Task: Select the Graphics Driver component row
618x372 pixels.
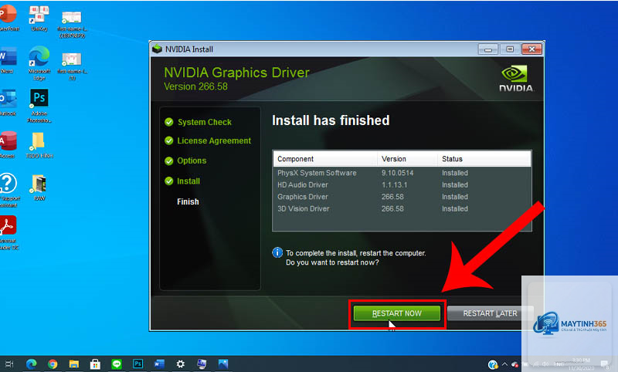Action: click(402, 197)
